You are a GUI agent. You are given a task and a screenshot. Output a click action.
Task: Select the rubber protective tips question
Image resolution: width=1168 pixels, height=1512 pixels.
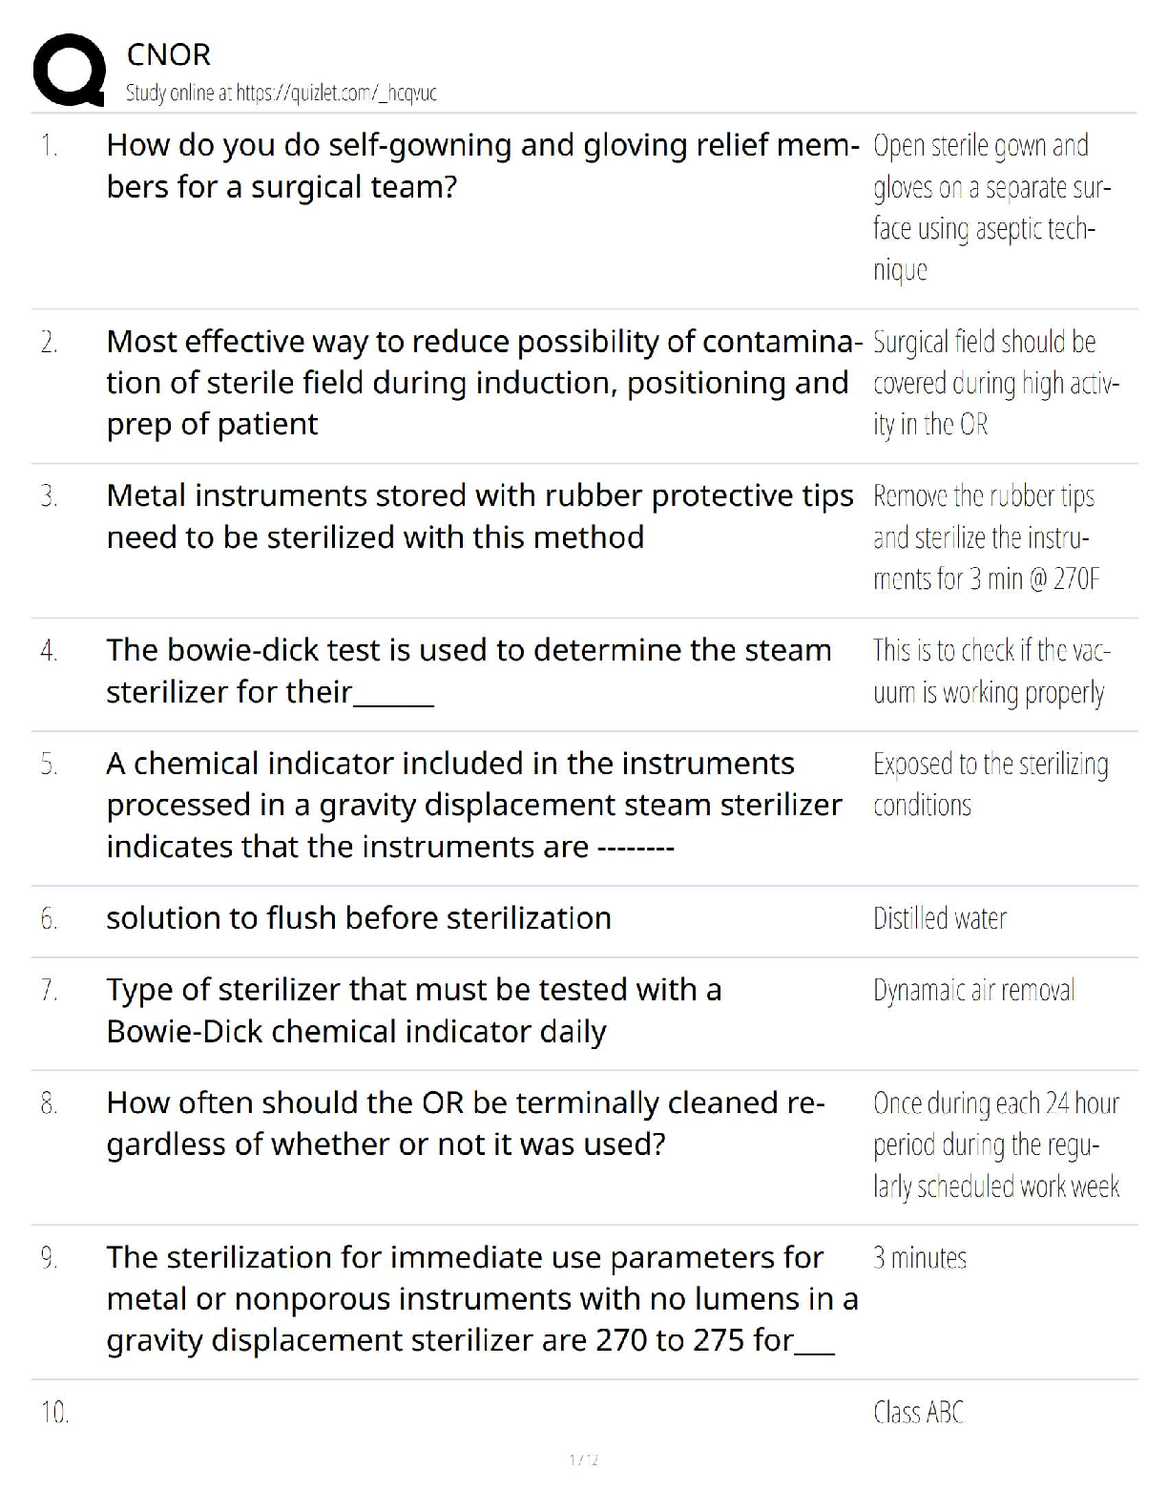coord(480,516)
